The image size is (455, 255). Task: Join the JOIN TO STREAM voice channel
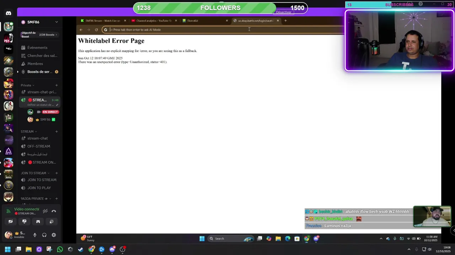(39, 180)
